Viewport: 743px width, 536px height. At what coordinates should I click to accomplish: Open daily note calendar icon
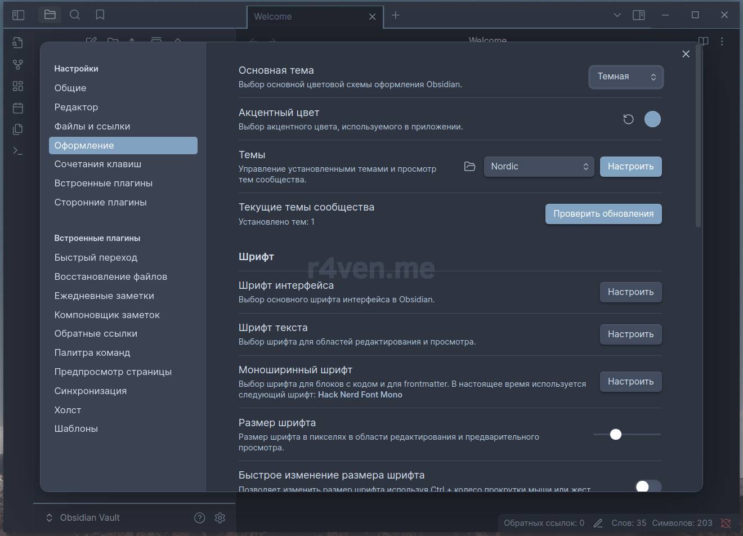point(18,108)
